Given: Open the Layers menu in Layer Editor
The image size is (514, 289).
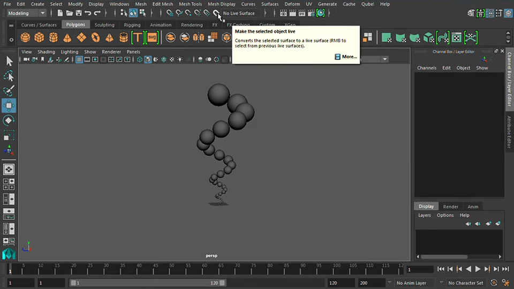Looking at the screenshot, I should click(x=424, y=215).
